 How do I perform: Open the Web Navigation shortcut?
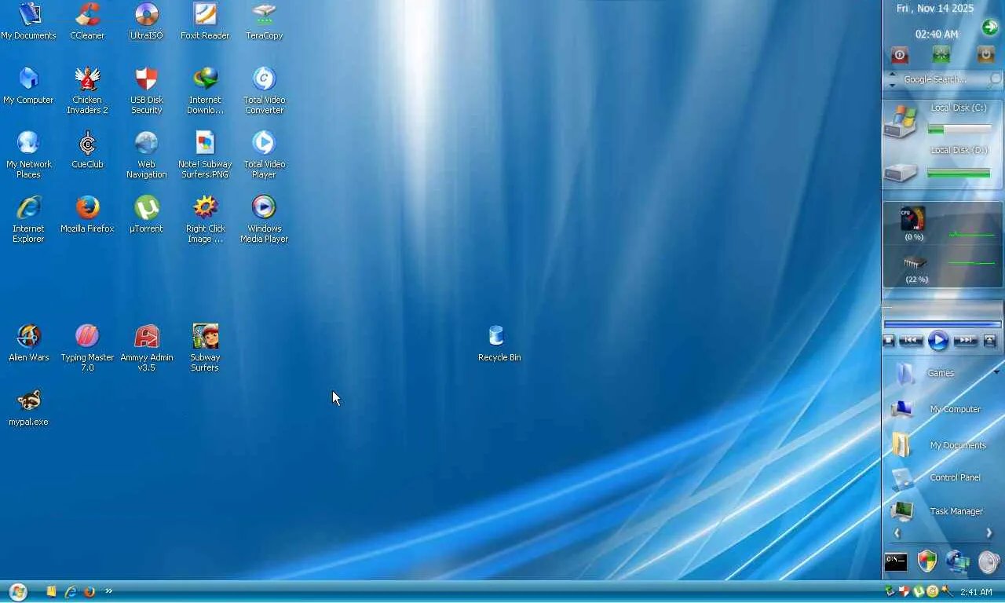tap(147, 155)
